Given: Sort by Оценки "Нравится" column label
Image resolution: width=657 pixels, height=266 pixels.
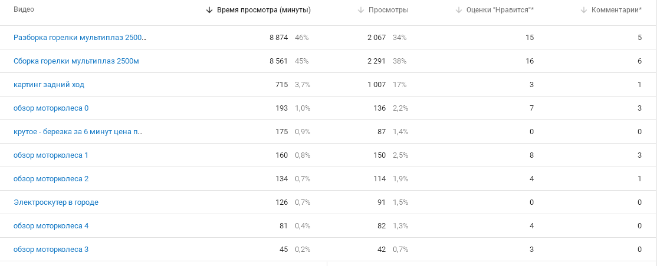Looking at the screenshot, I should (500, 10).
